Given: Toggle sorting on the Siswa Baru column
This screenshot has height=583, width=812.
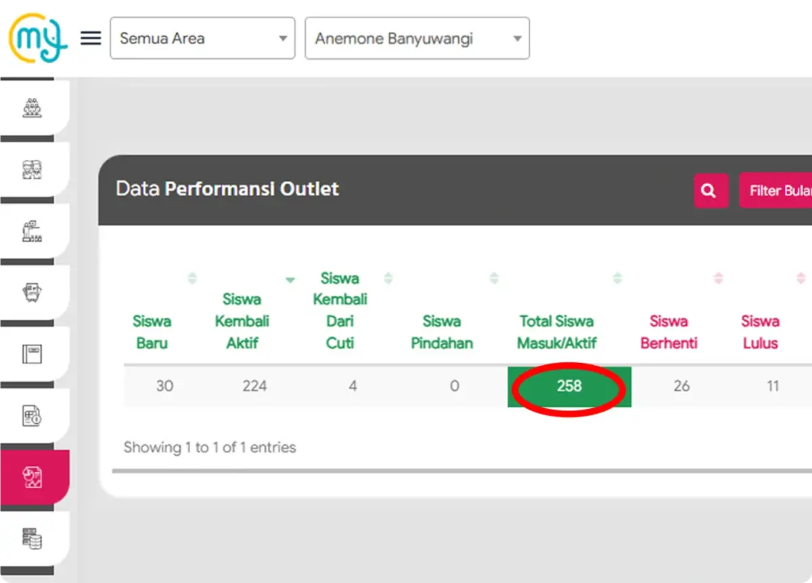Looking at the screenshot, I should tap(193, 277).
